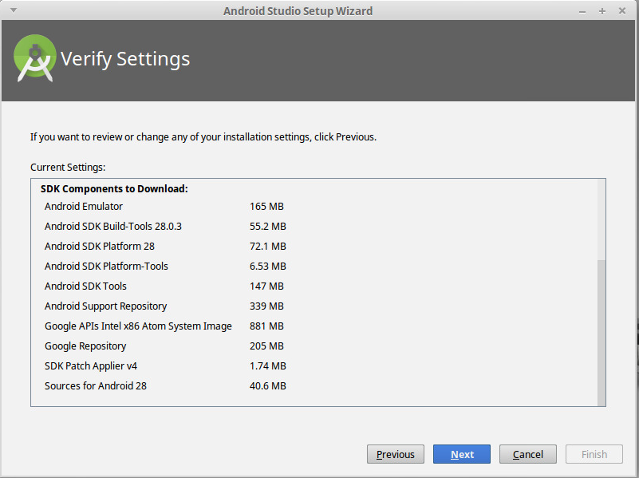Click the settings list scrollbar thumb

[602, 333]
